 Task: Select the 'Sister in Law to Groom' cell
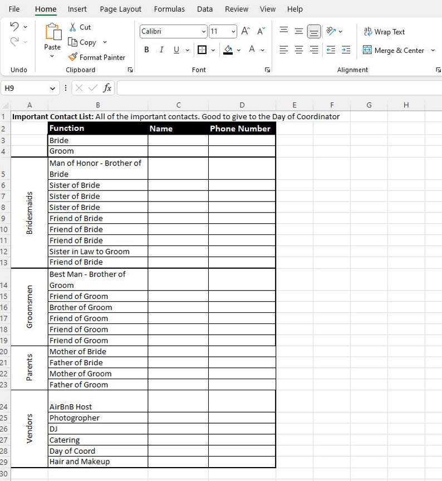coord(98,252)
